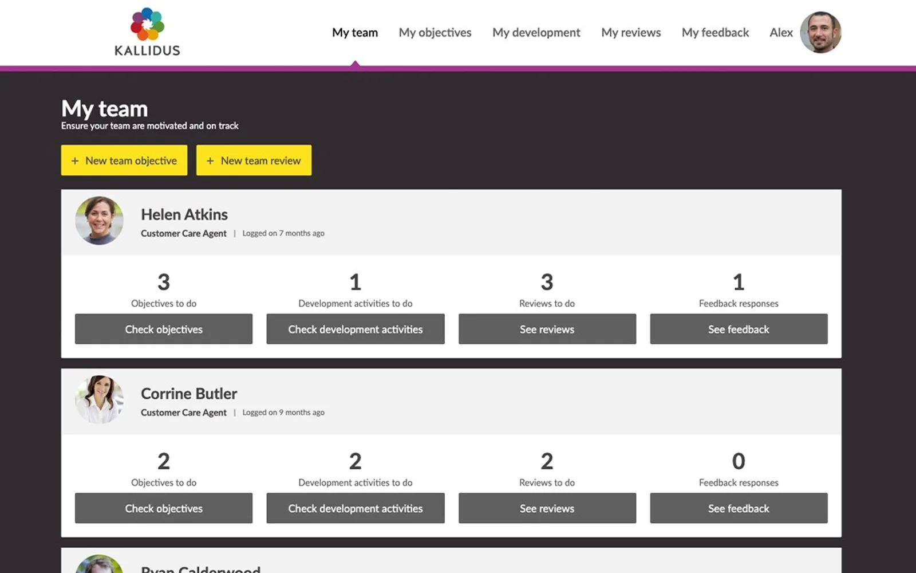Go to the My development tab
Viewport: 916px width, 573px height.
[536, 33]
